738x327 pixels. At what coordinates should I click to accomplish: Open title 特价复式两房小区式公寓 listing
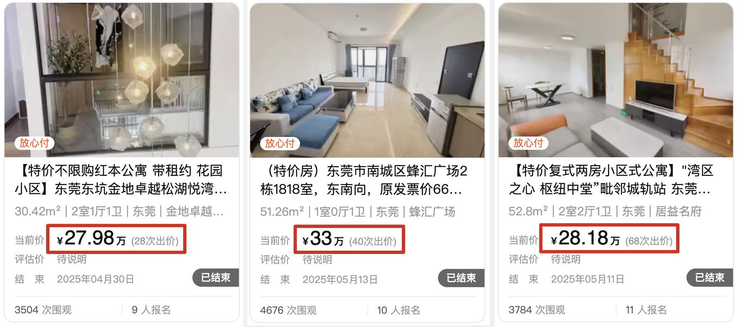(x=611, y=180)
